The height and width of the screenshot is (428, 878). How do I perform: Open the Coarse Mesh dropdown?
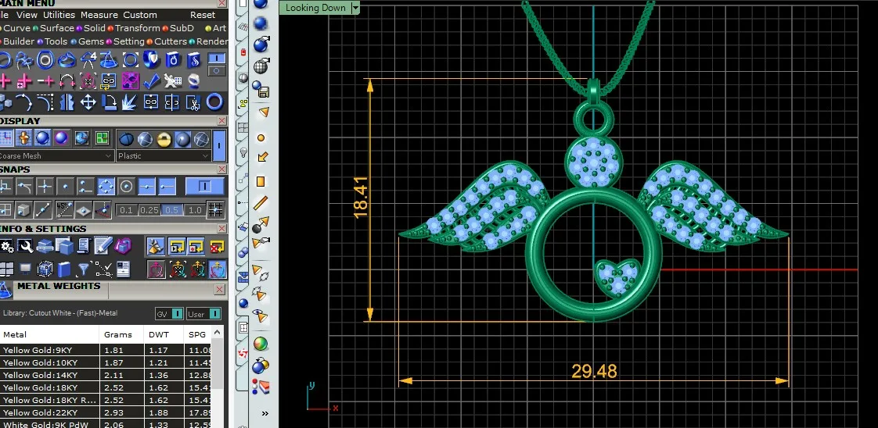coord(56,156)
